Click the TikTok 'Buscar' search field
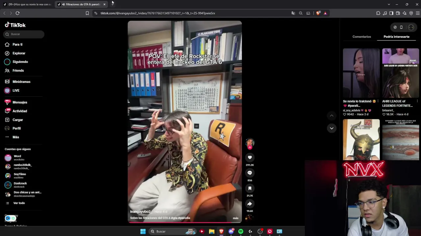Image resolution: width=421 pixels, height=236 pixels. coord(24,34)
